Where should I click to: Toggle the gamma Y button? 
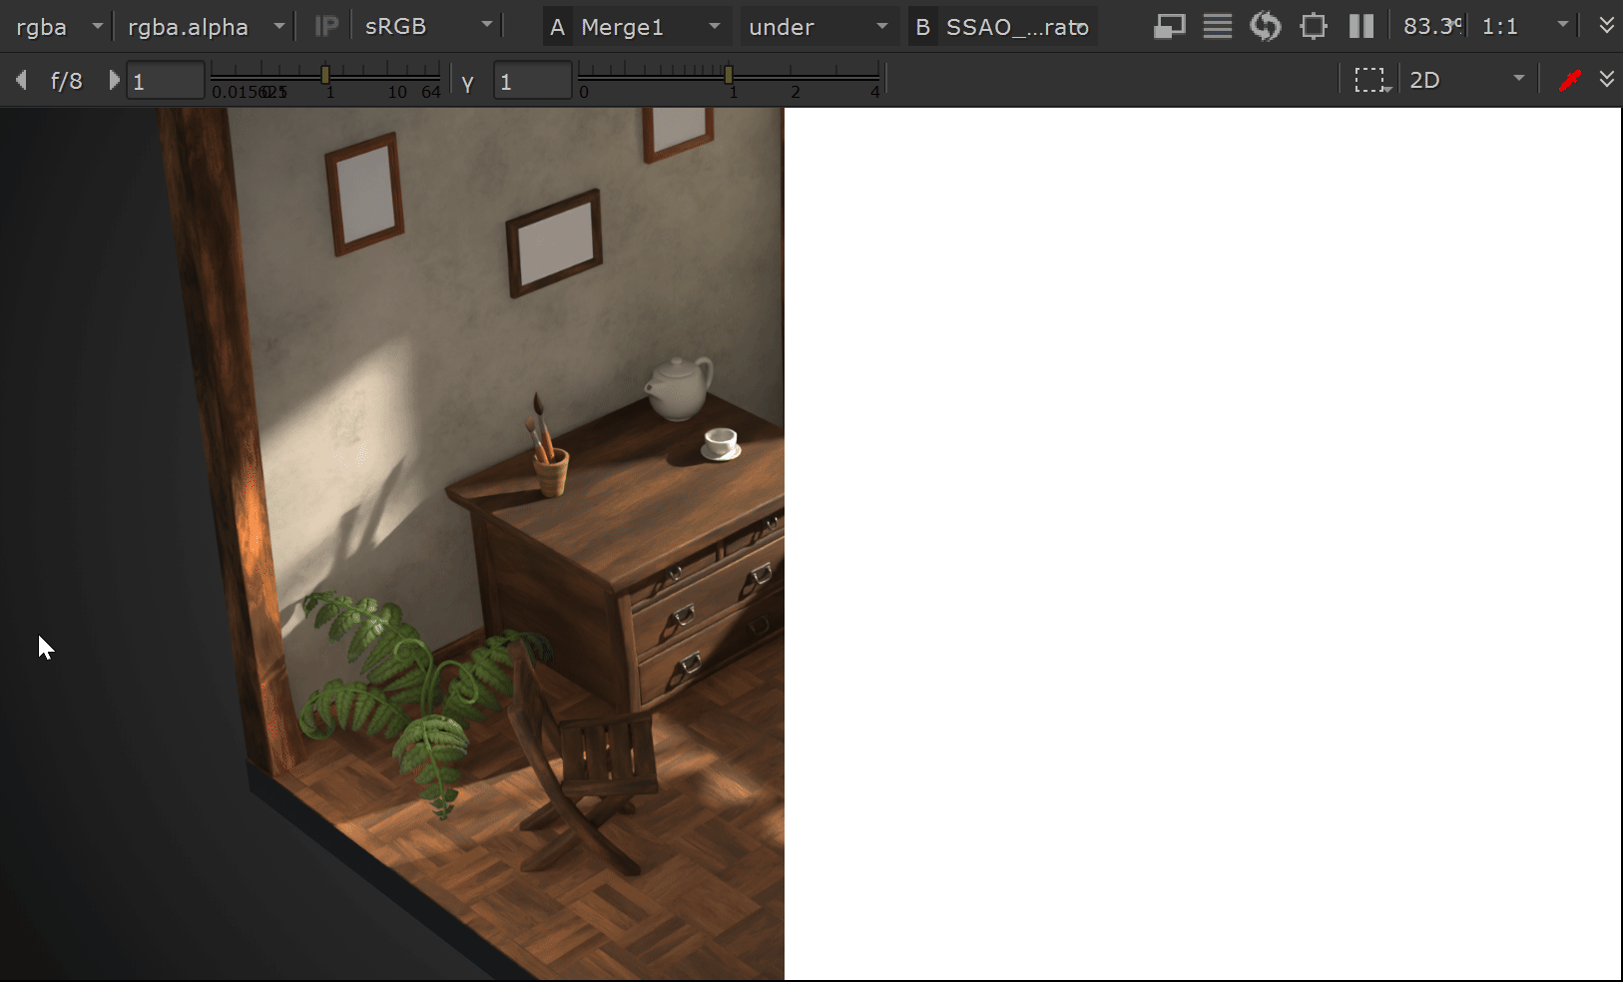[x=467, y=81]
